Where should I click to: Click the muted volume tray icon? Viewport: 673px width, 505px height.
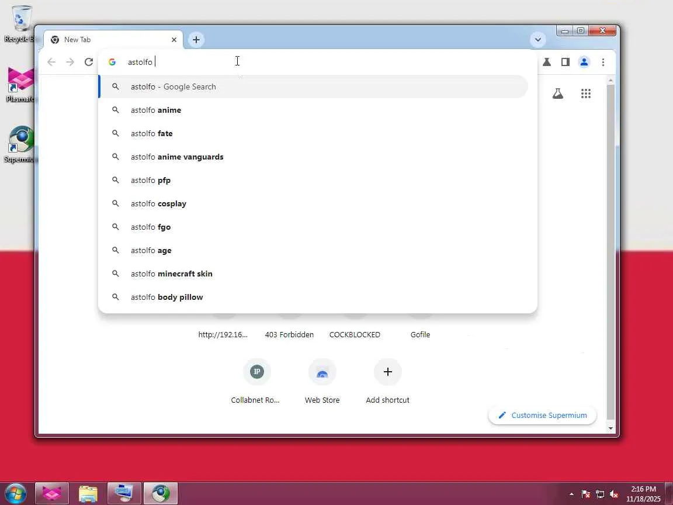pyautogui.click(x=614, y=494)
